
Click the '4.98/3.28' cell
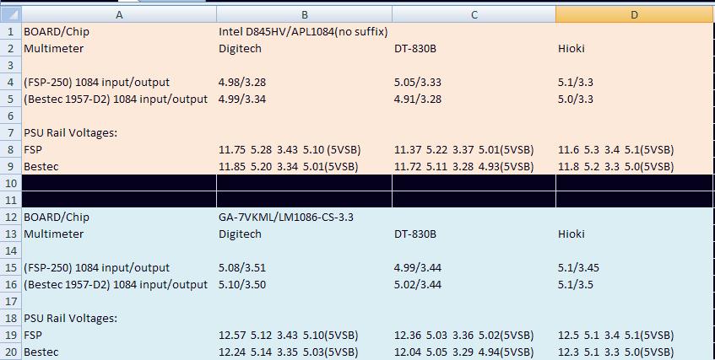pos(304,82)
